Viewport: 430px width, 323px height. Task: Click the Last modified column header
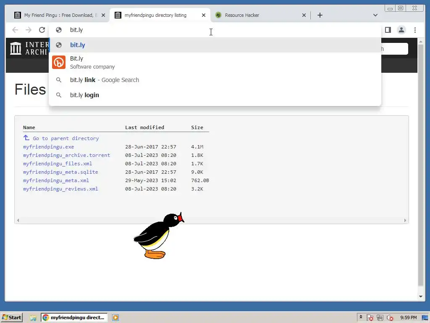point(144,127)
